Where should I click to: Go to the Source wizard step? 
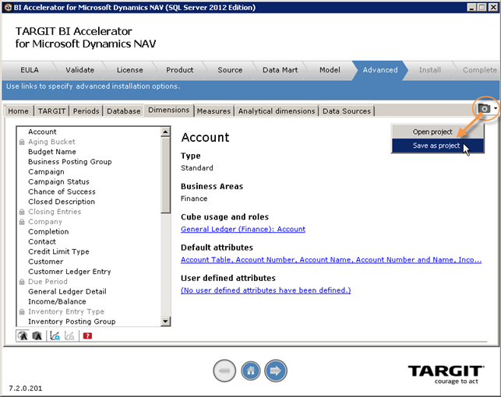point(230,70)
